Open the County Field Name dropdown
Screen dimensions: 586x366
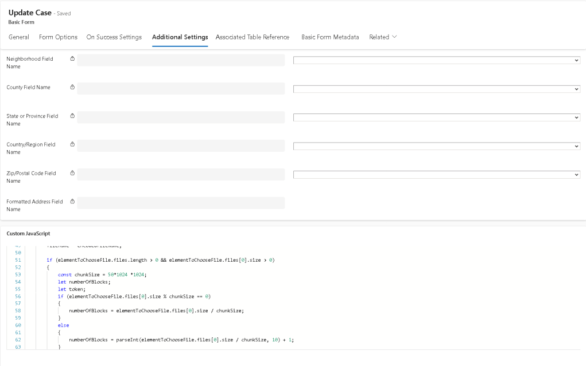point(576,89)
